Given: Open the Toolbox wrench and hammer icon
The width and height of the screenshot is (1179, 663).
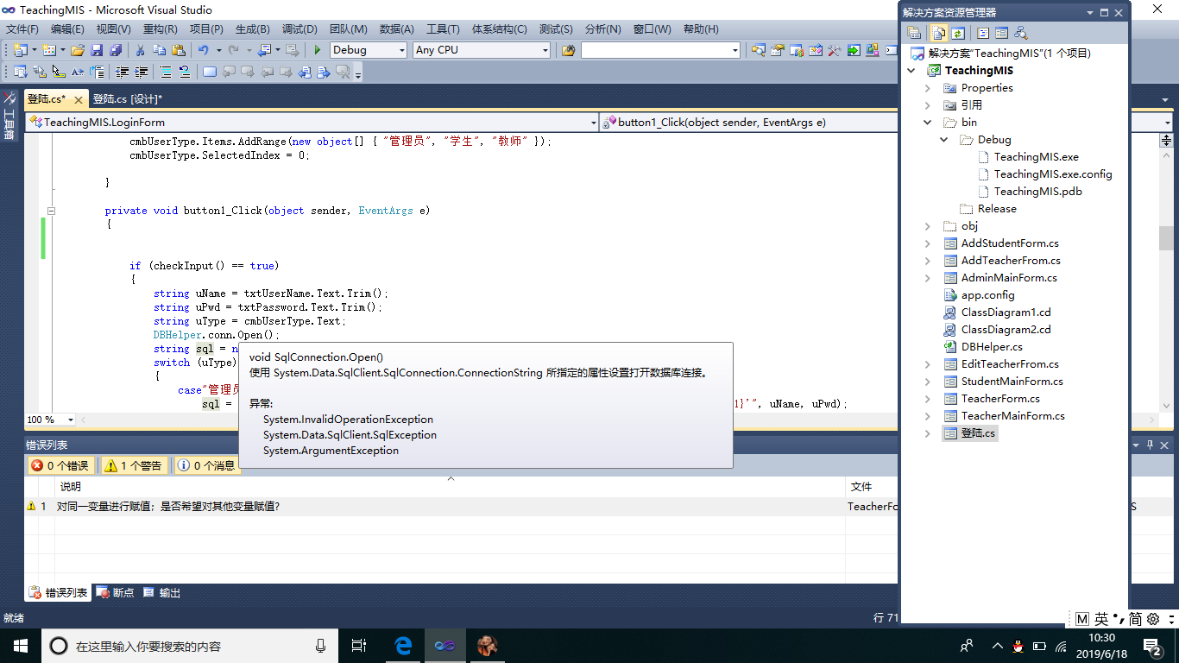Looking at the screenshot, I should 834,50.
